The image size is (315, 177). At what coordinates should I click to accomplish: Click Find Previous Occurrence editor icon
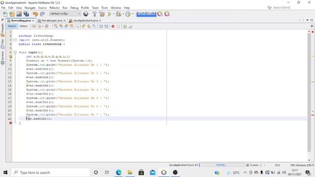tap(61, 26)
